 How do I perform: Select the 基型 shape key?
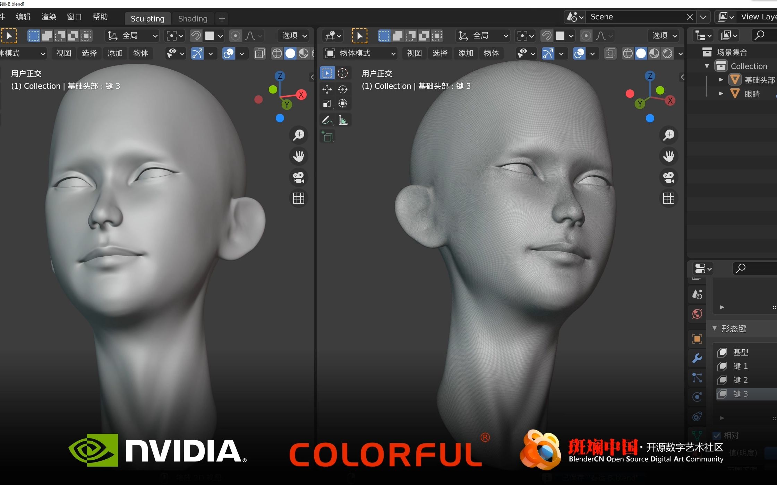(x=746, y=352)
